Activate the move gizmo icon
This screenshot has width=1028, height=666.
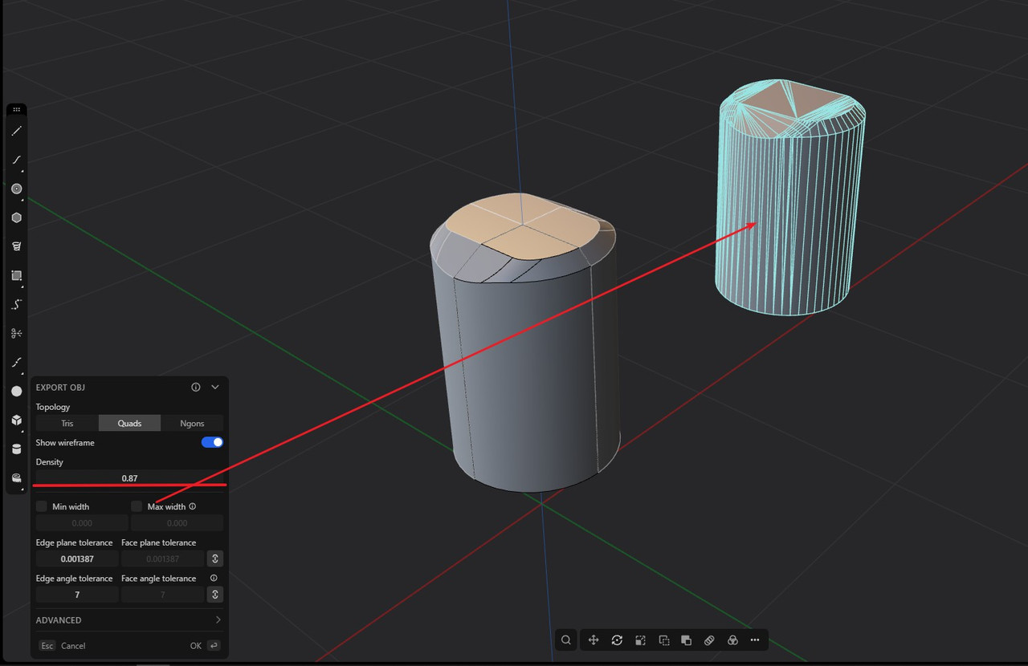pos(594,640)
